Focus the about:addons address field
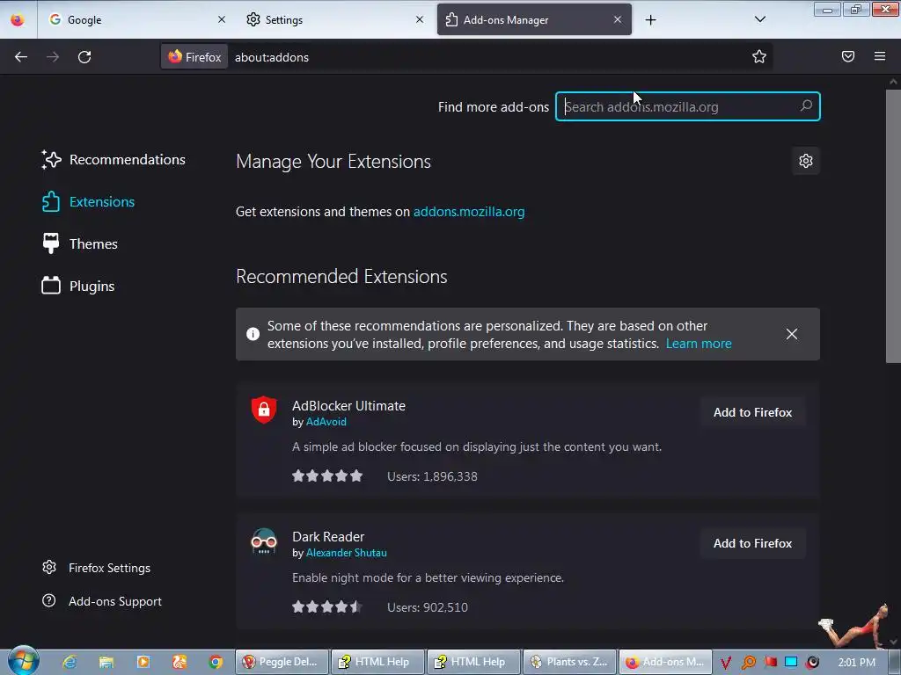Viewport: 901px width, 675px height. tap(488, 57)
